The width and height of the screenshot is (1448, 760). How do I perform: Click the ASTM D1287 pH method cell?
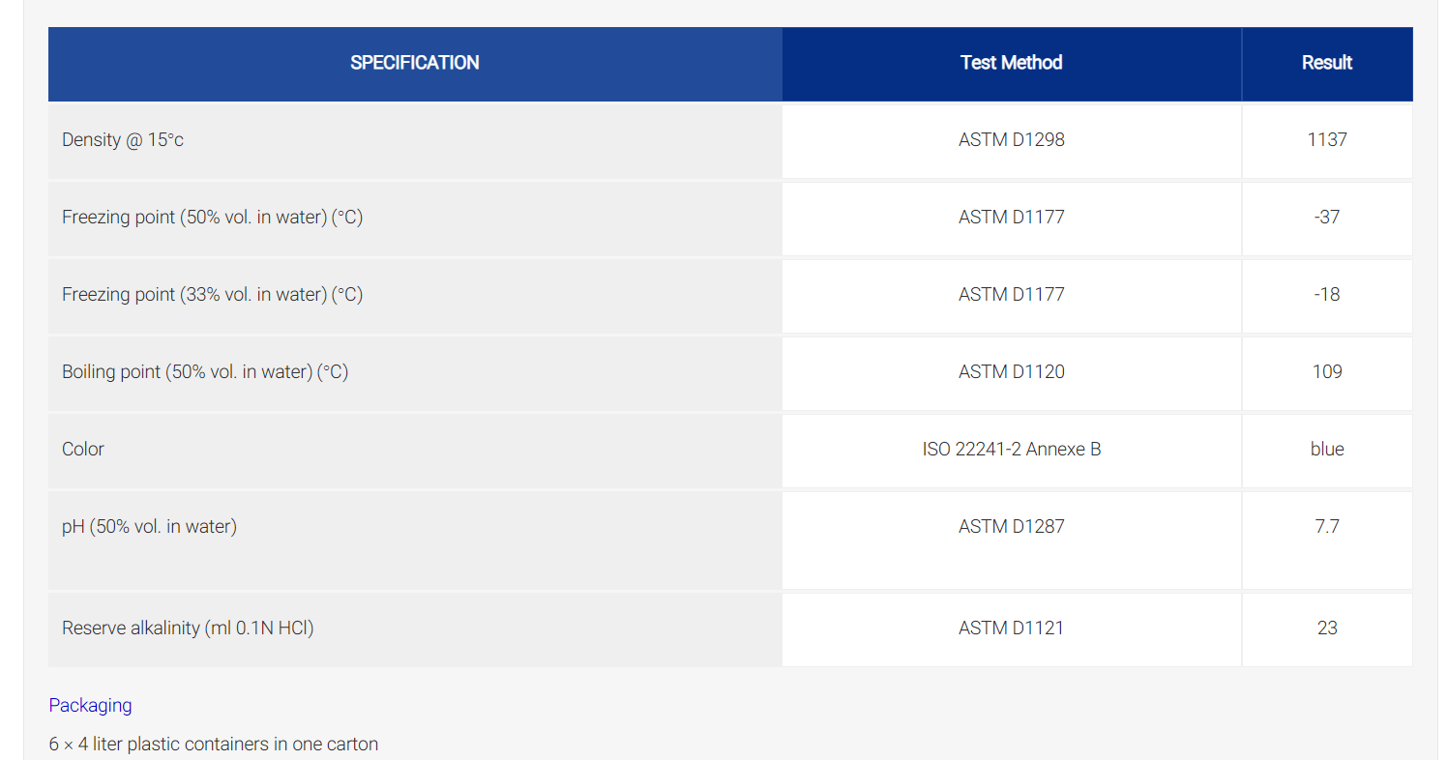pos(1012,541)
